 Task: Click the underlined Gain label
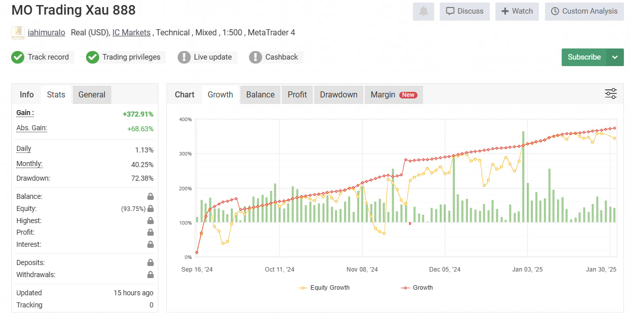click(x=25, y=113)
